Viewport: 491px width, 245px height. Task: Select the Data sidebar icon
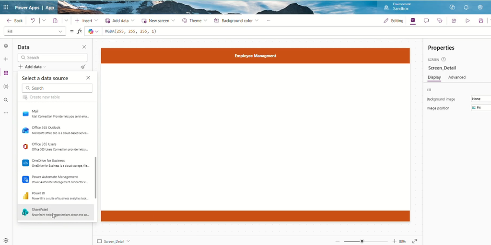pyautogui.click(x=6, y=73)
